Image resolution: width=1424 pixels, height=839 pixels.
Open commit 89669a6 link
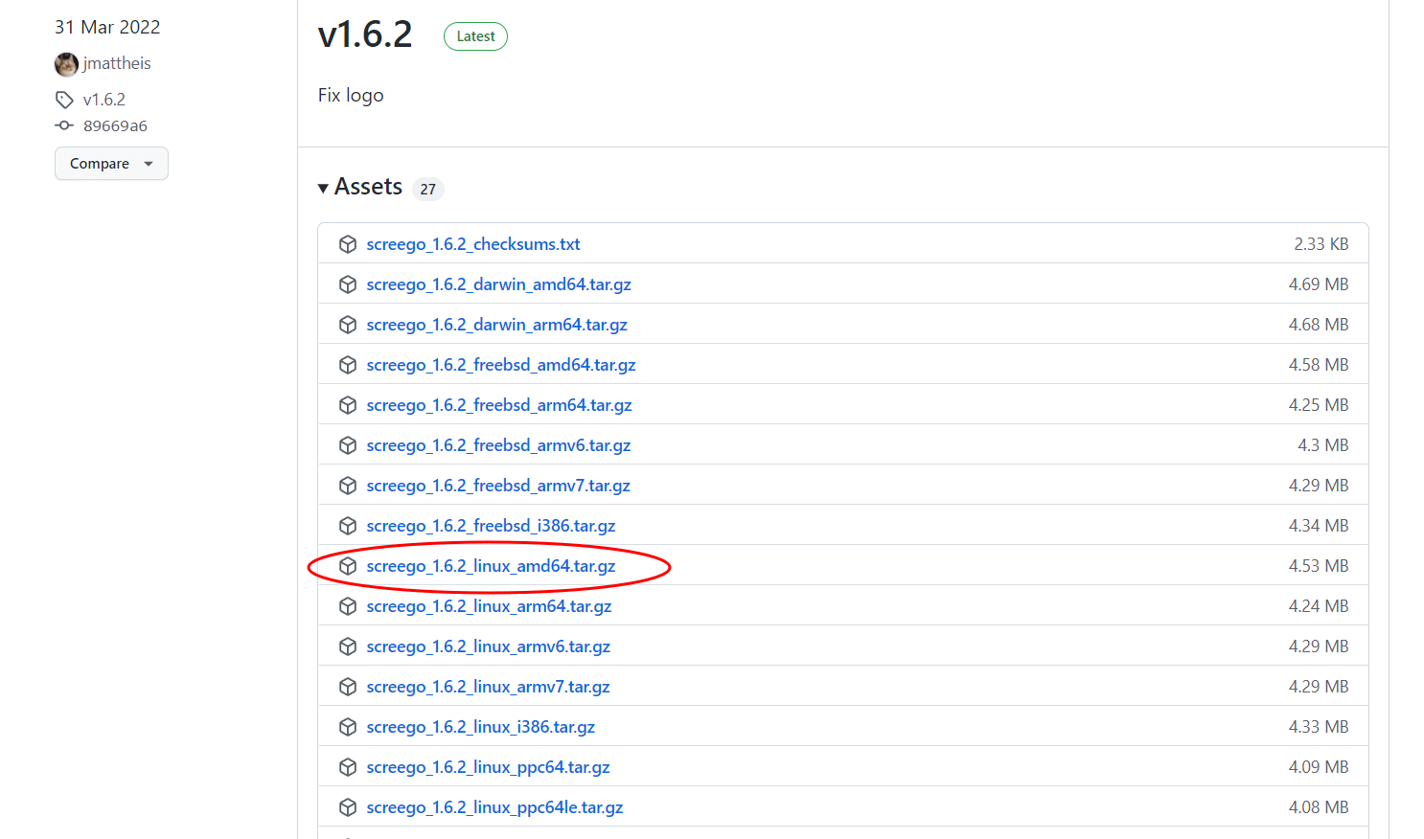coord(115,125)
